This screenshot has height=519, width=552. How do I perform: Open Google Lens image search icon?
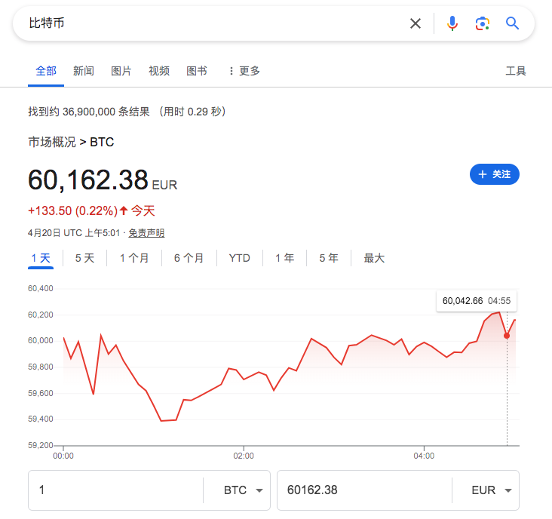pos(483,23)
